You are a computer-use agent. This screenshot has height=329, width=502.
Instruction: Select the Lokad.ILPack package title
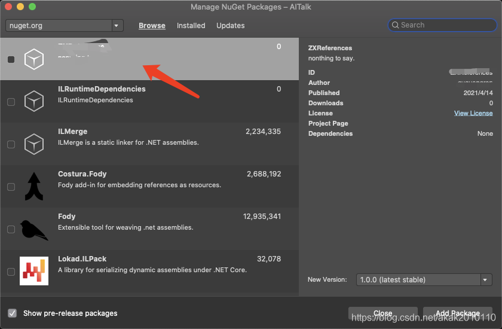coord(82,259)
